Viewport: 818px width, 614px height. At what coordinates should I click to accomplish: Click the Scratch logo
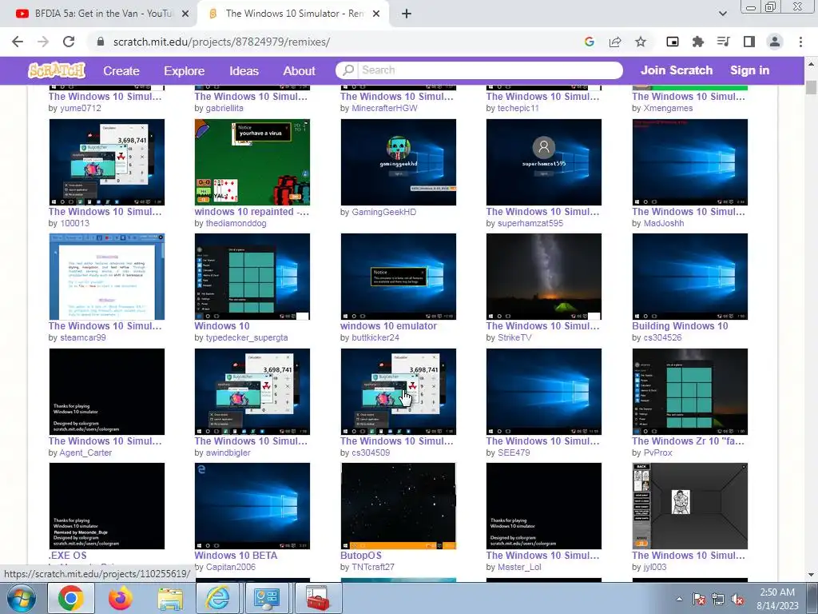point(57,70)
